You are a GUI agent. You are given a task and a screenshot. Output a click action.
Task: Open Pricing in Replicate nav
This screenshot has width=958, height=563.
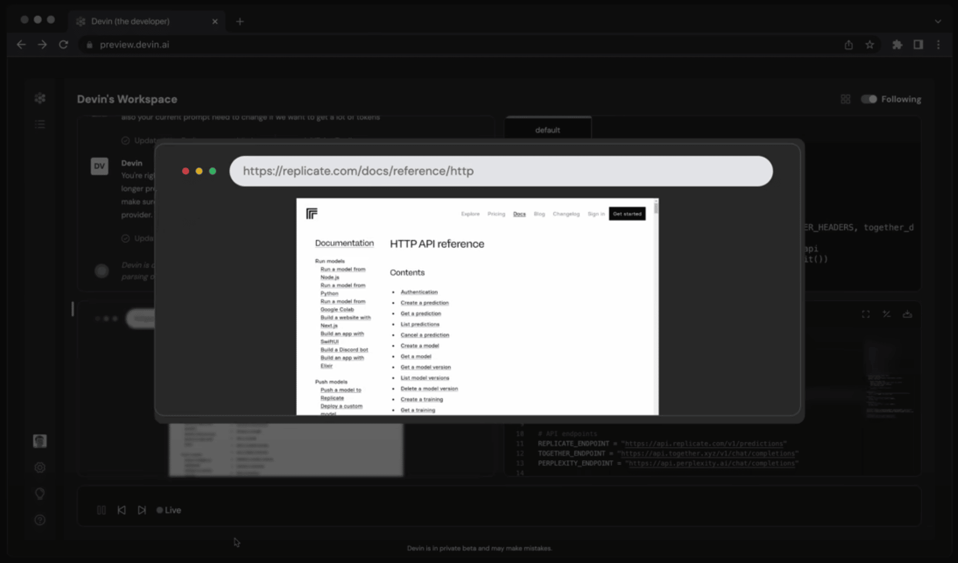click(x=496, y=214)
